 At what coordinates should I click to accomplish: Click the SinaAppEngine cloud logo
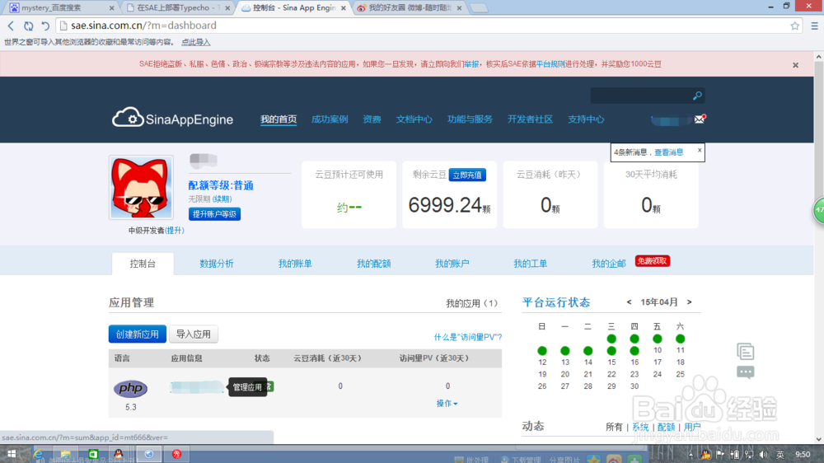click(172, 119)
